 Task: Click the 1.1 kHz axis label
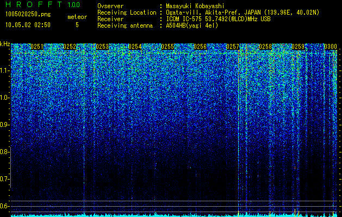tap(4, 71)
